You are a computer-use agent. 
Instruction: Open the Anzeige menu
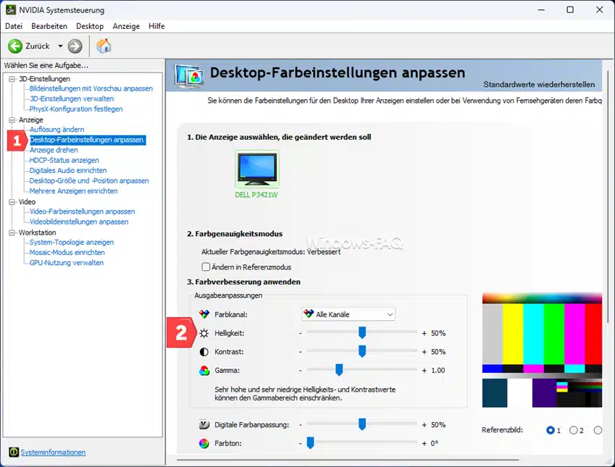click(126, 26)
